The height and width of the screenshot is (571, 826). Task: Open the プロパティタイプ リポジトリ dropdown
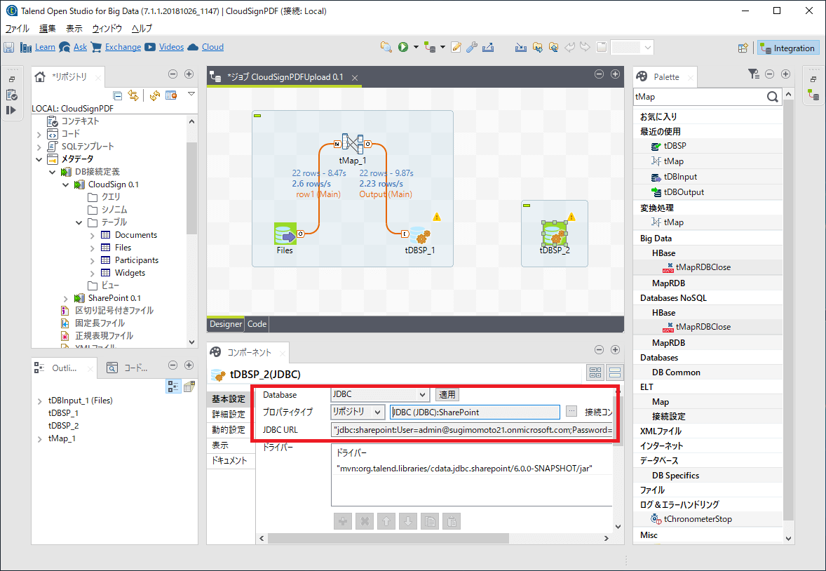[x=378, y=412]
